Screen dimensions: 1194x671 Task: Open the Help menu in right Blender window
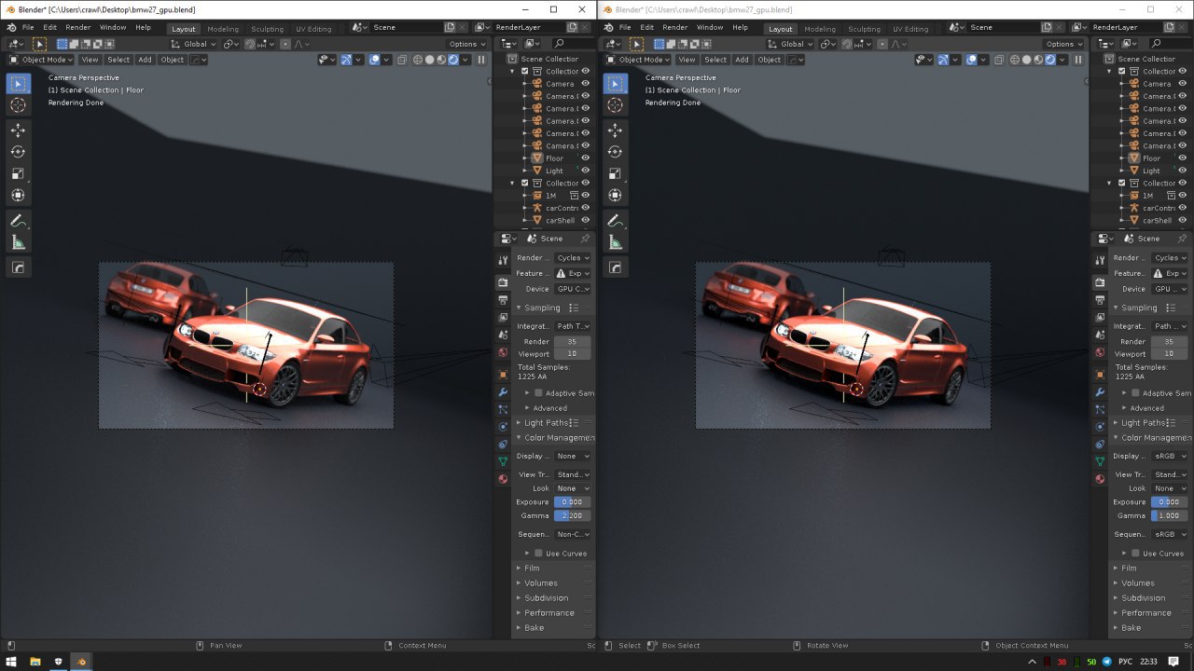tap(740, 28)
